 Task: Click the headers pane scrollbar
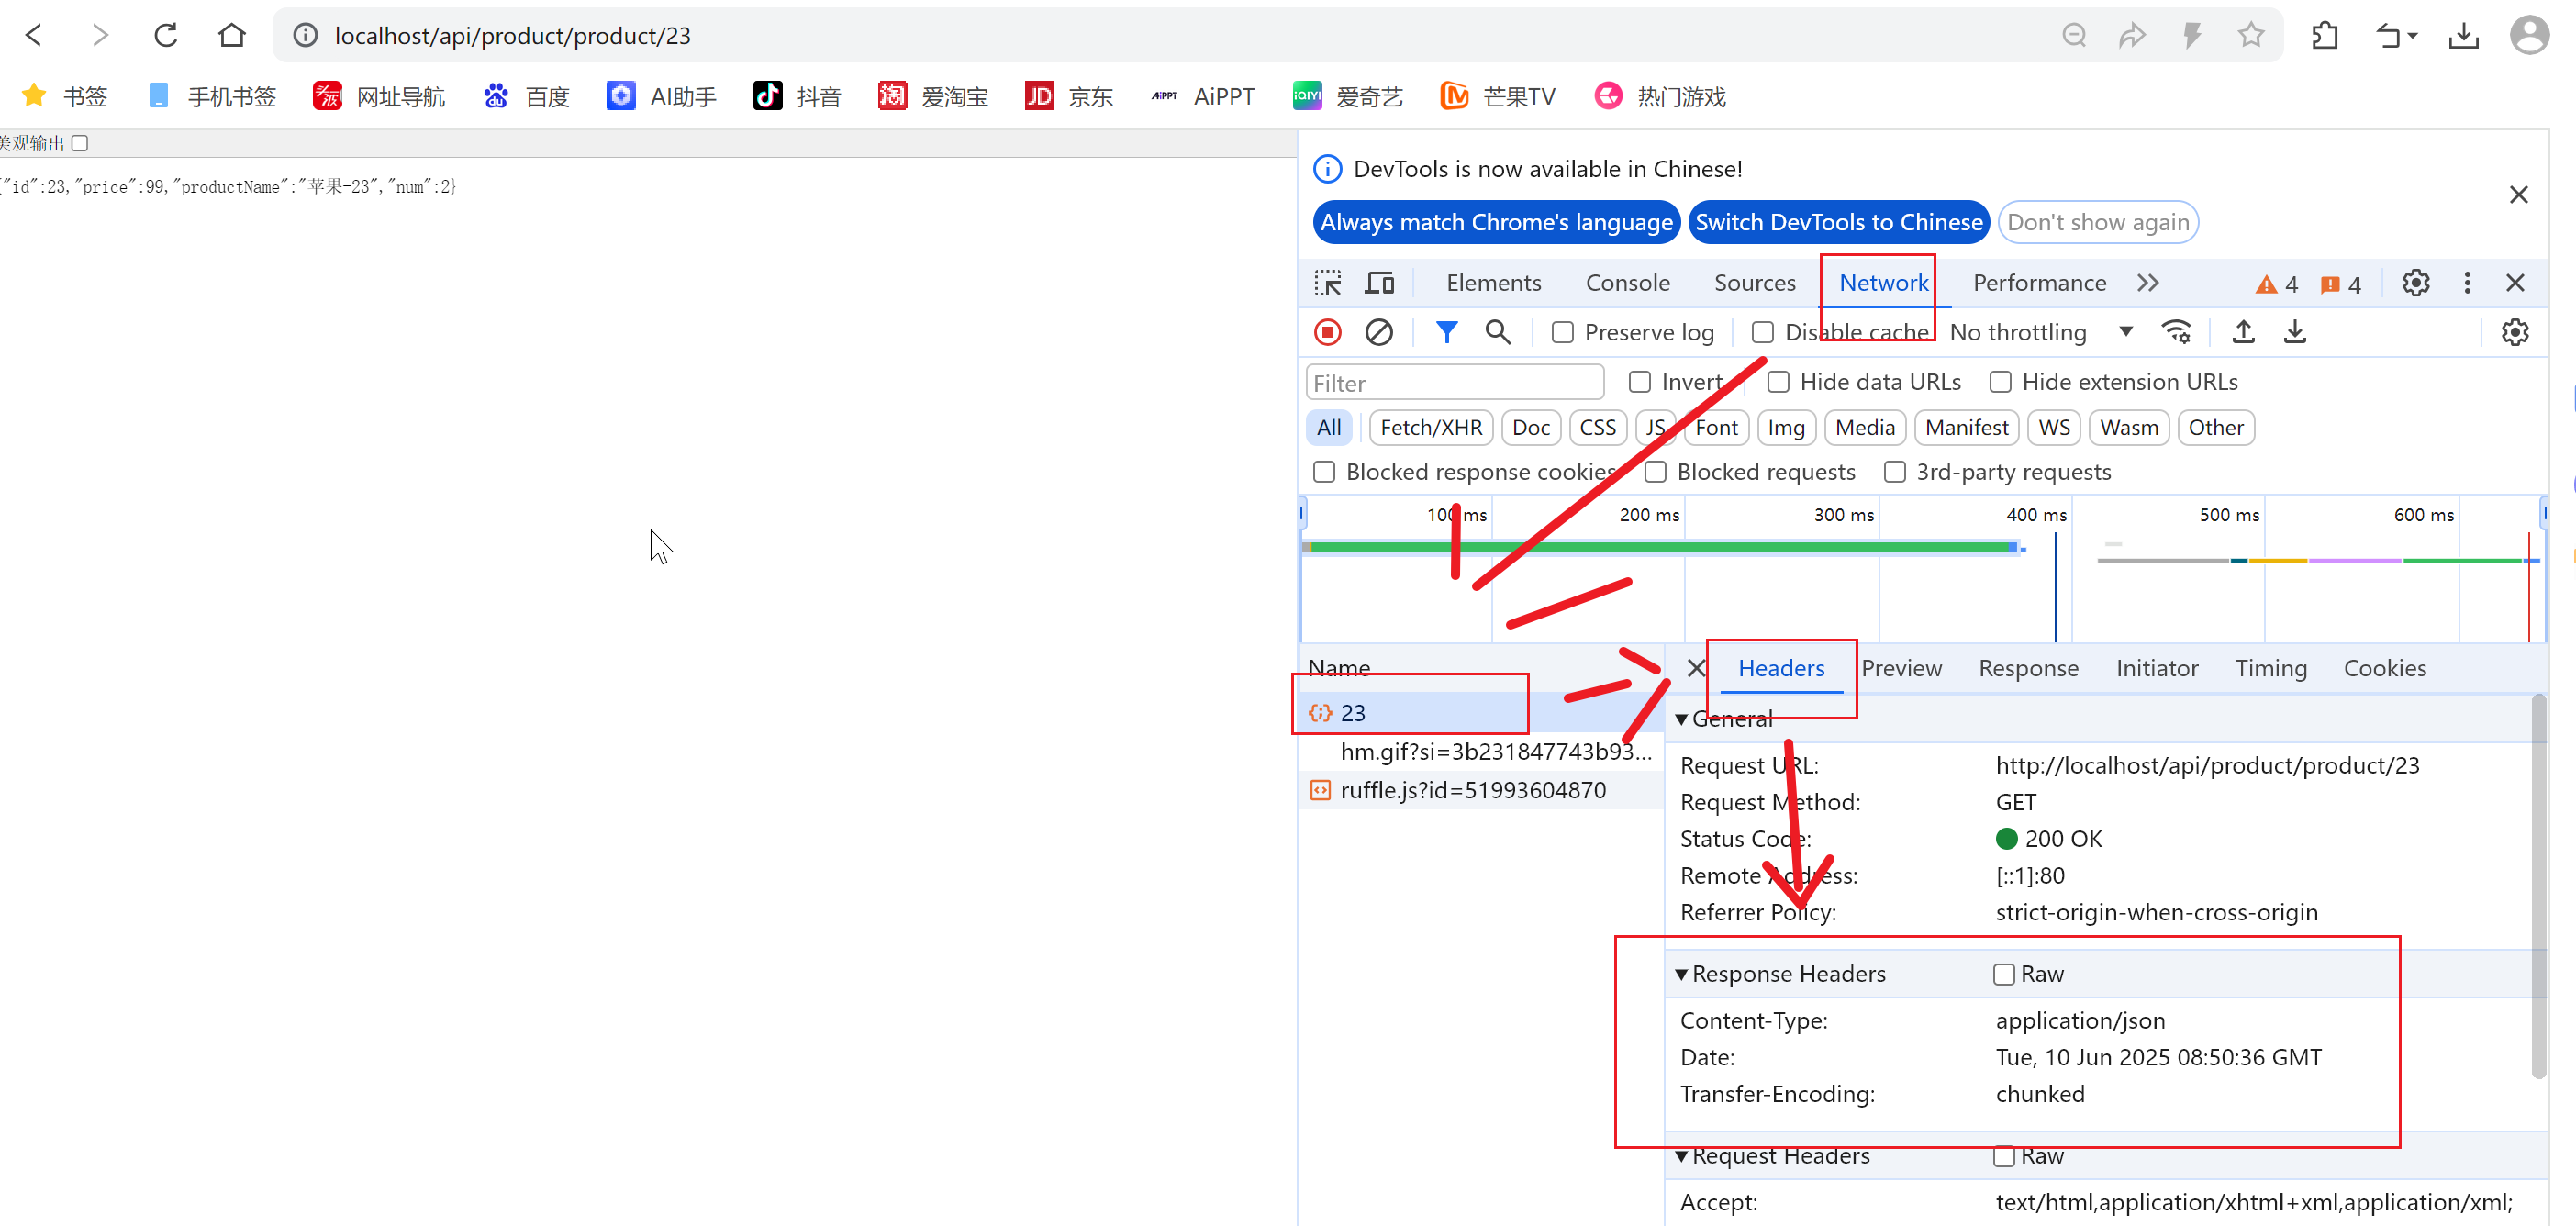(2538, 887)
